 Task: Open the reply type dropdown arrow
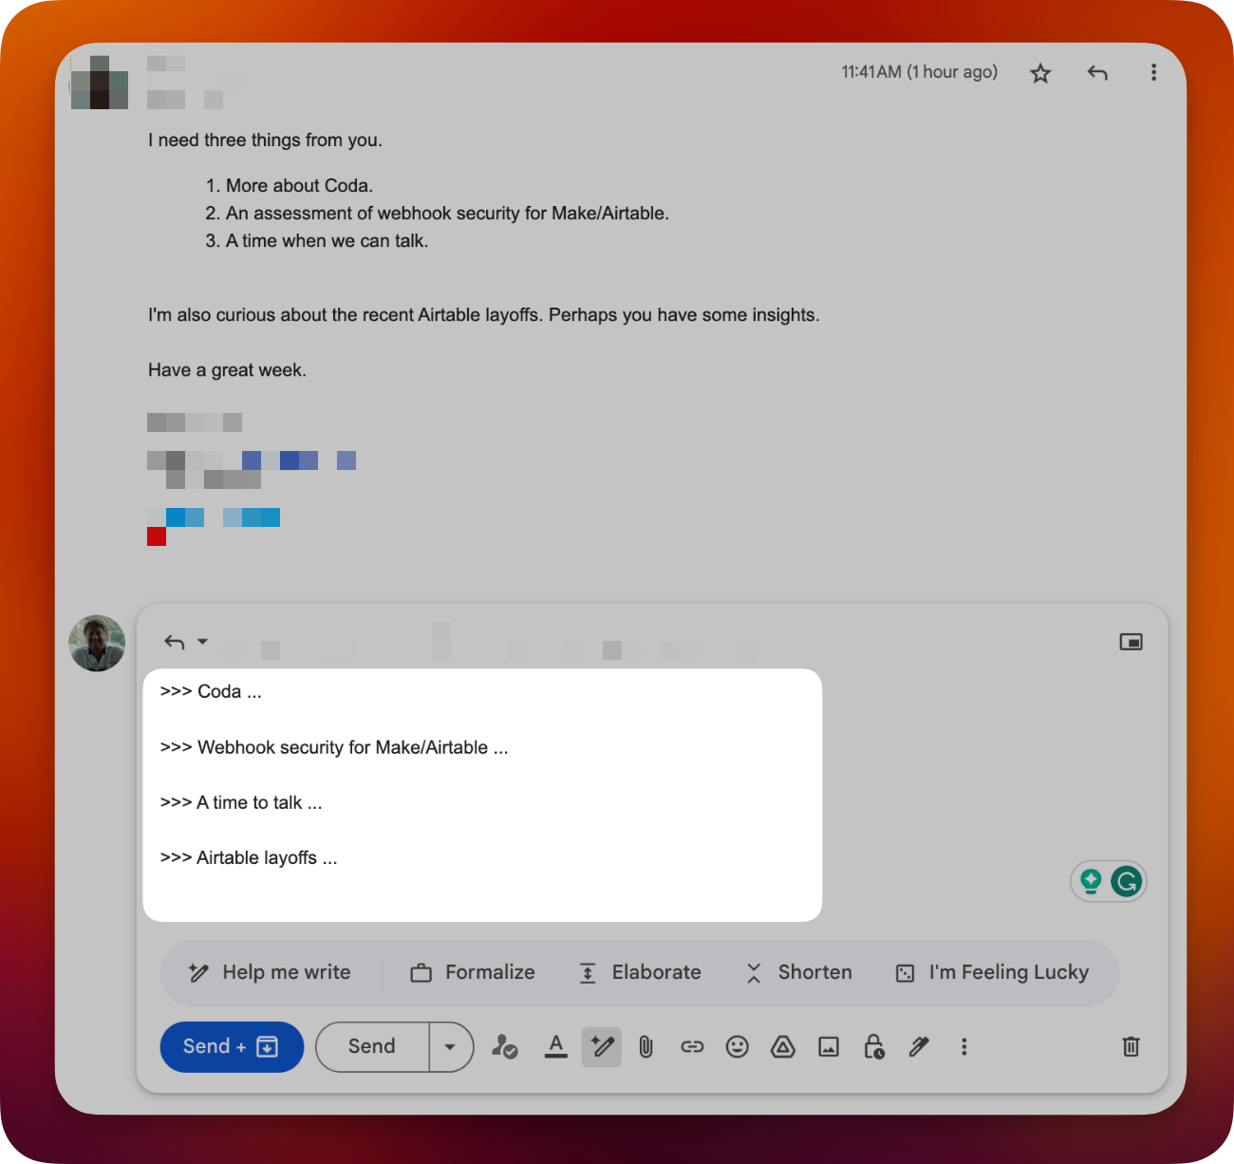[202, 642]
